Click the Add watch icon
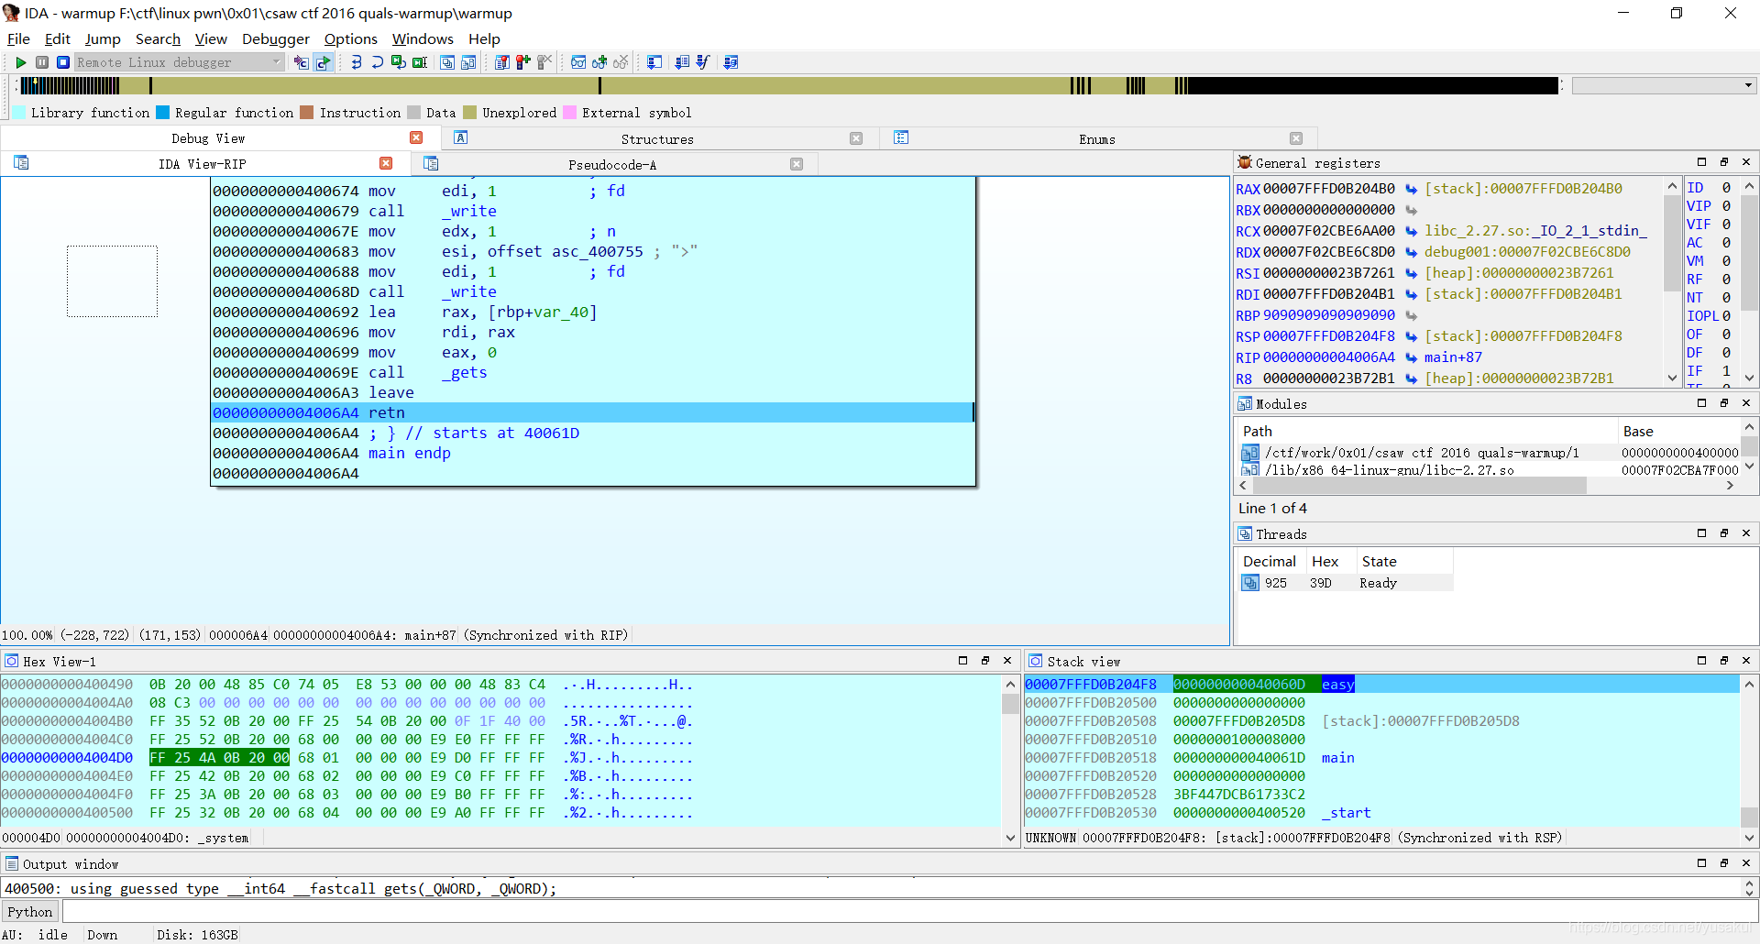The height and width of the screenshot is (944, 1760). coord(599,62)
